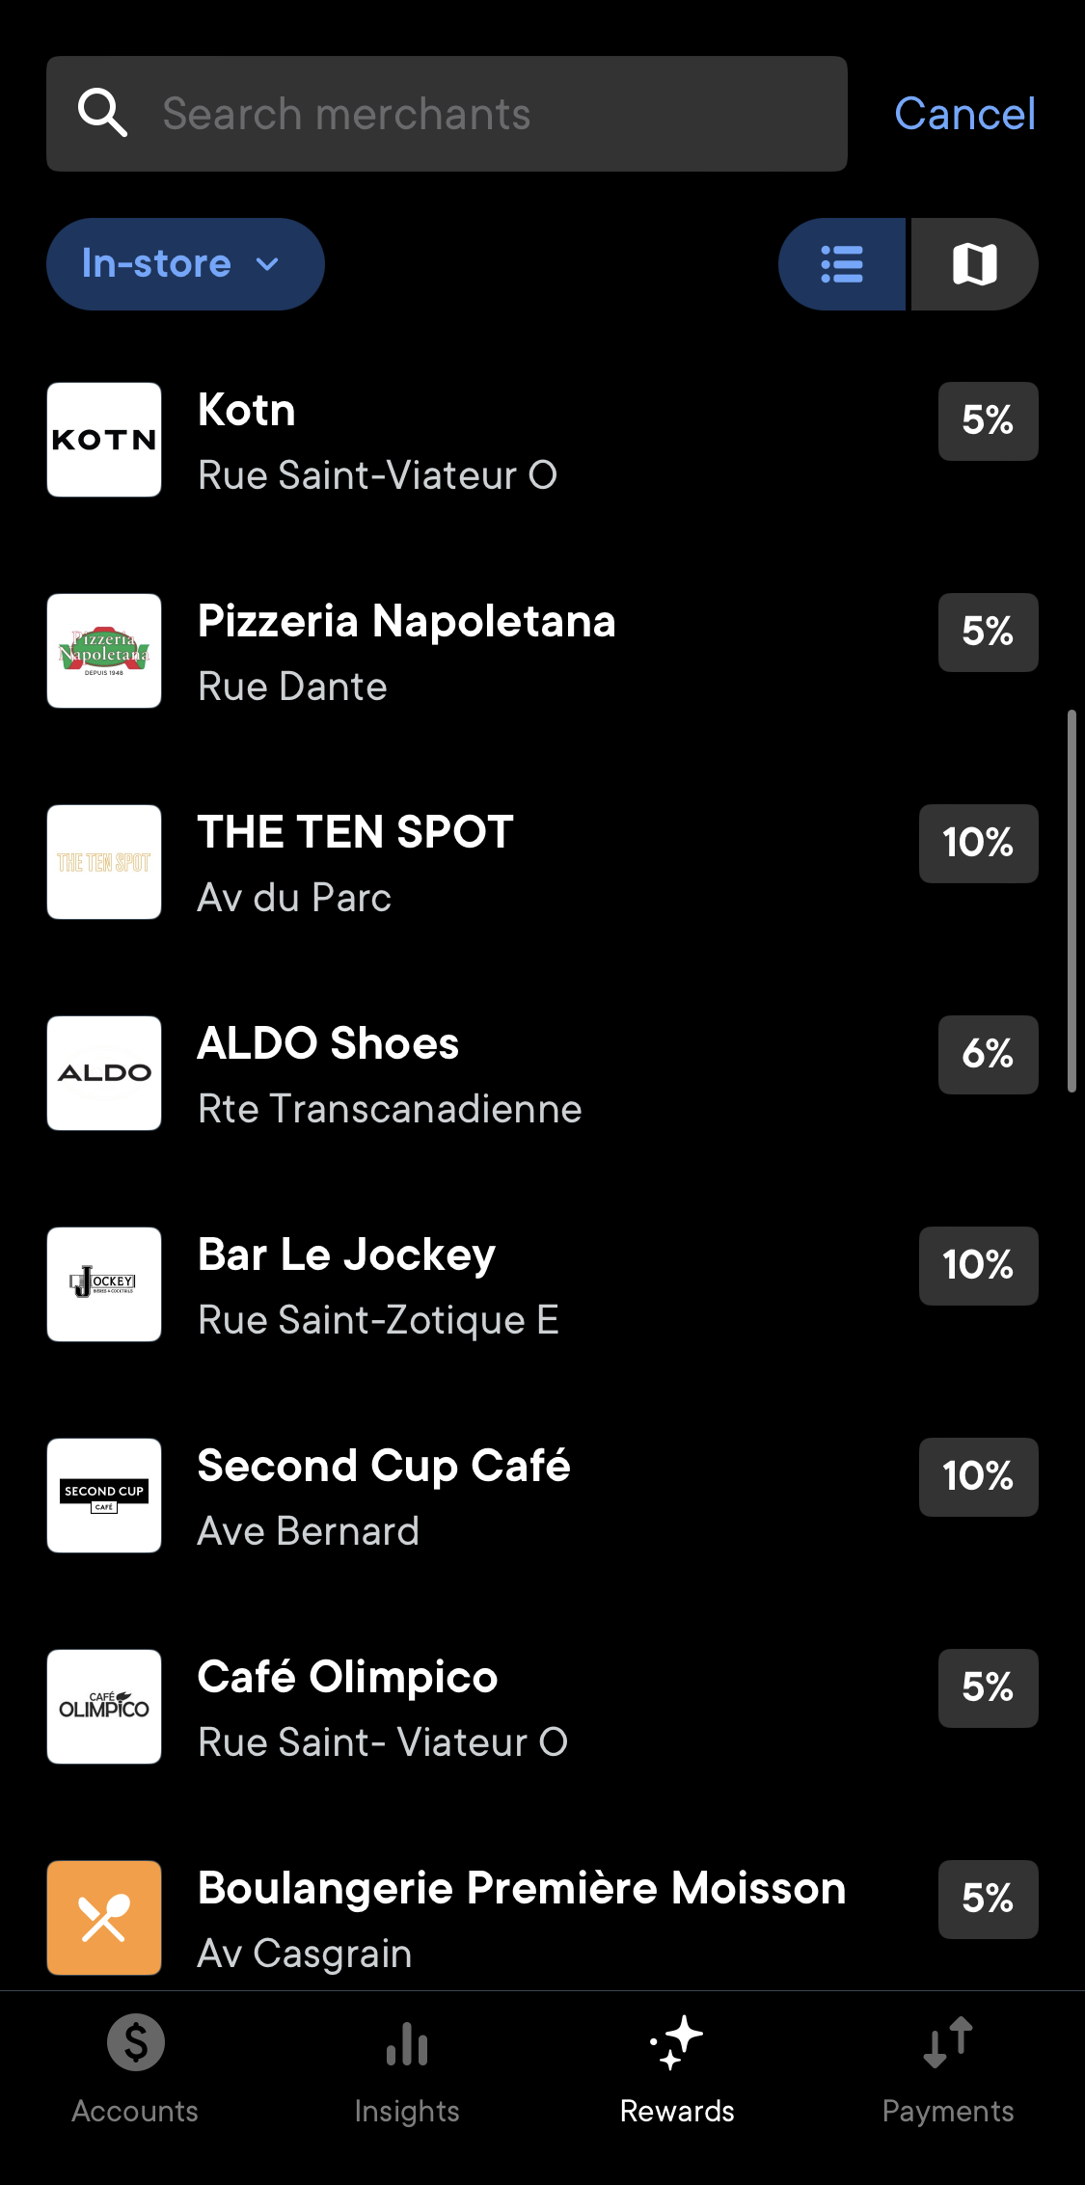The image size is (1085, 2185).
Task: Tap the search magnifier icon
Action: (102, 114)
